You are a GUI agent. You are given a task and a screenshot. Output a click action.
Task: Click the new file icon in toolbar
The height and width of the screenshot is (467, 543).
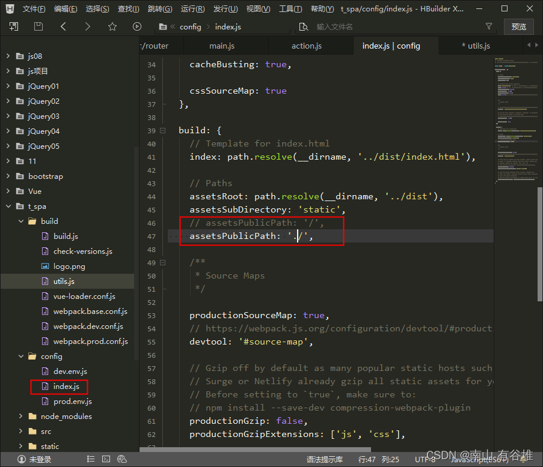13,26
